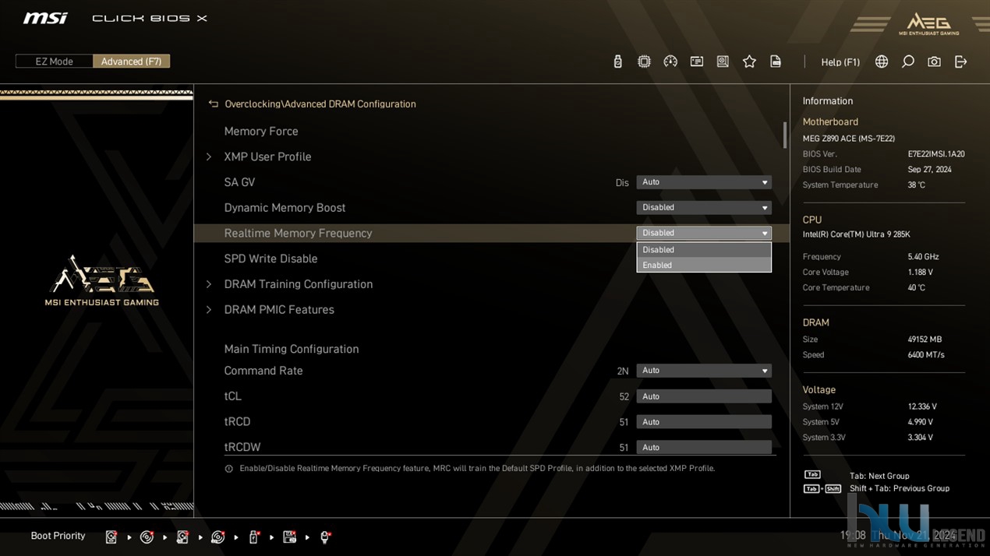This screenshot has width=990, height=556.
Task: Select USB flash drive boot device icon
Action: pyautogui.click(x=254, y=537)
